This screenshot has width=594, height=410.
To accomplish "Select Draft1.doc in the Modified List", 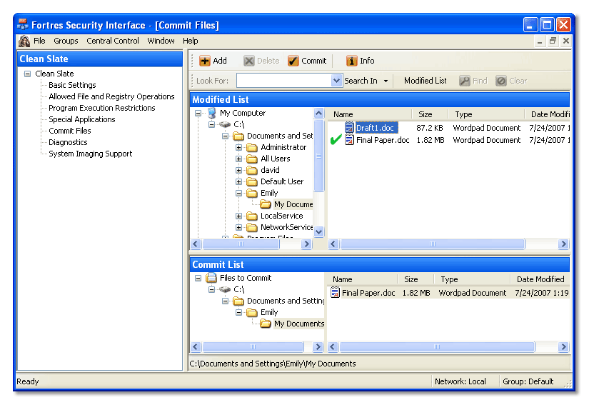I will pyautogui.click(x=376, y=128).
